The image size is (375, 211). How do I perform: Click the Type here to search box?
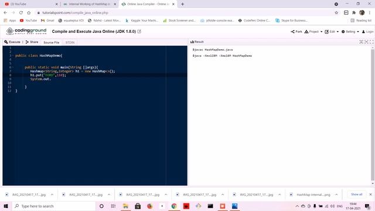point(54,206)
